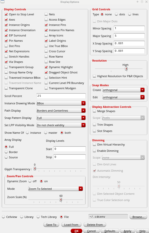This screenshot has height=233, width=149.
Task: Open Snap Pattern Display dropdown
Action: [61, 118]
